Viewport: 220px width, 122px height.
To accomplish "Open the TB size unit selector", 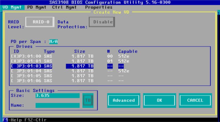I will point(88,100).
